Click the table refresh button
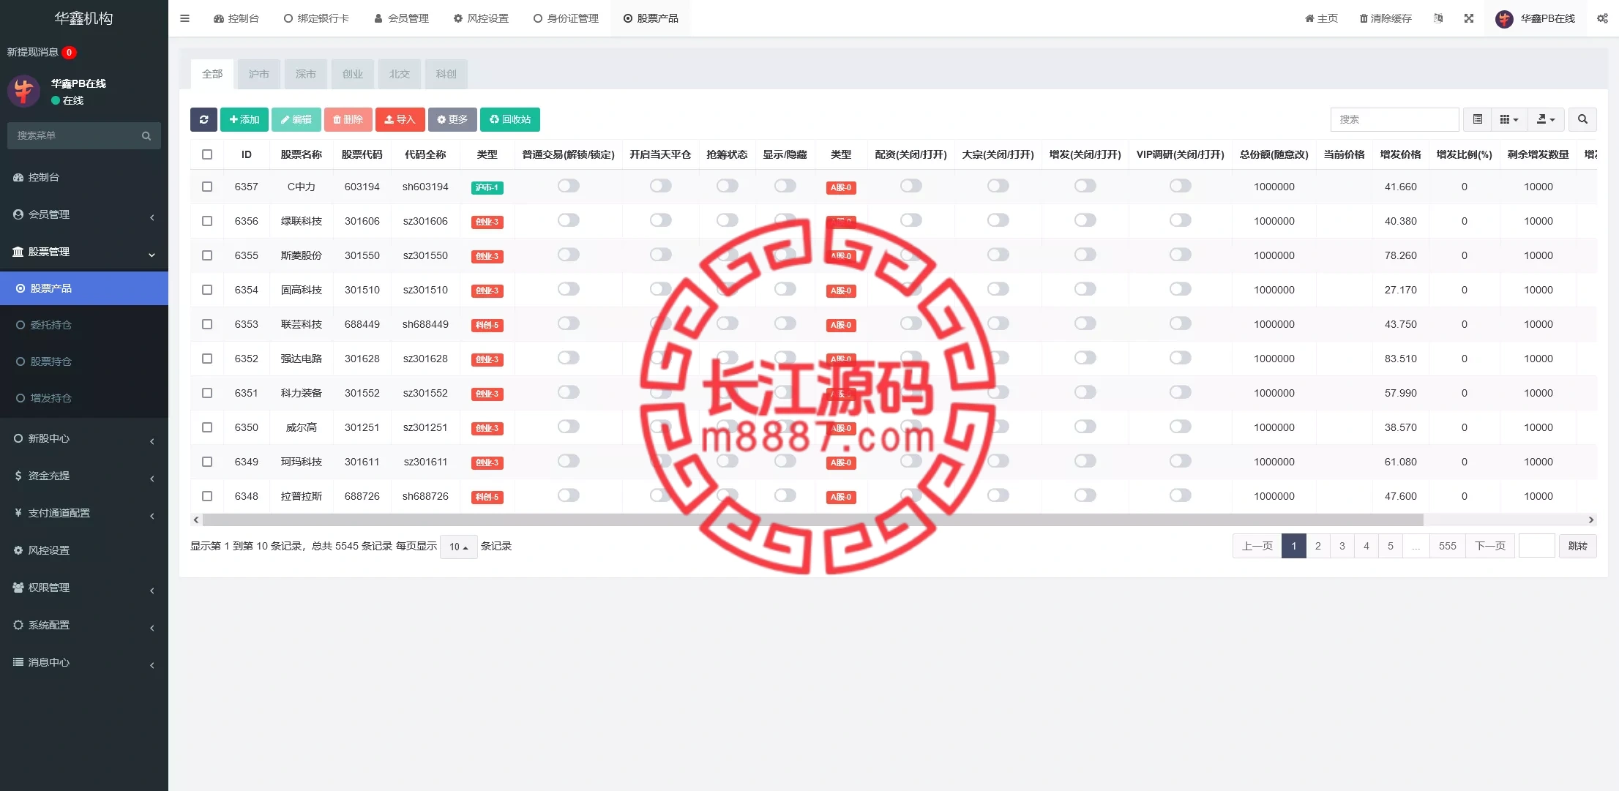This screenshot has height=791, width=1619. (203, 119)
